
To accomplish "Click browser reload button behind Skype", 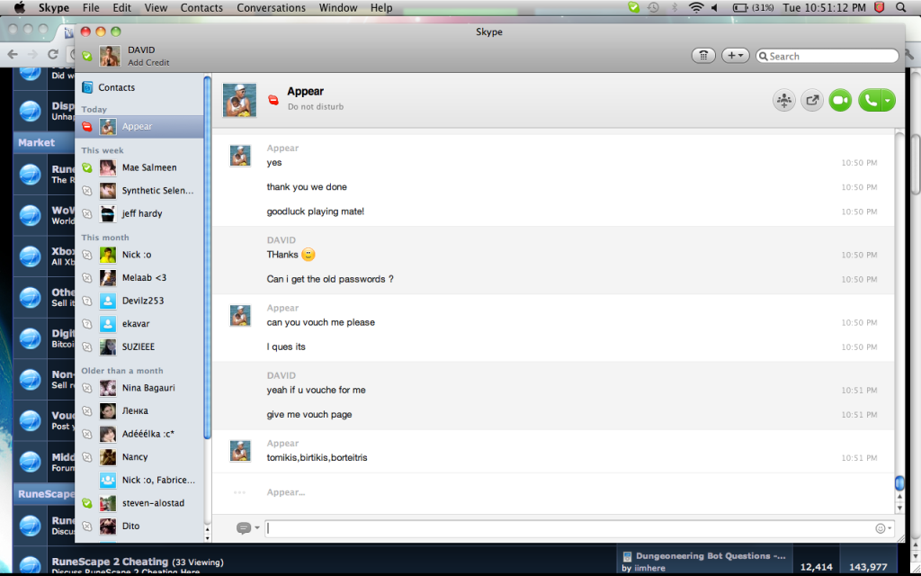I will pos(53,54).
